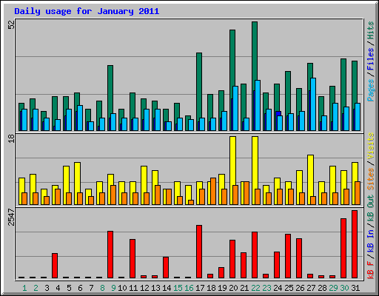The image size is (379, 296).
Task: Click the 'Sites' legend label
Action: 370,179
